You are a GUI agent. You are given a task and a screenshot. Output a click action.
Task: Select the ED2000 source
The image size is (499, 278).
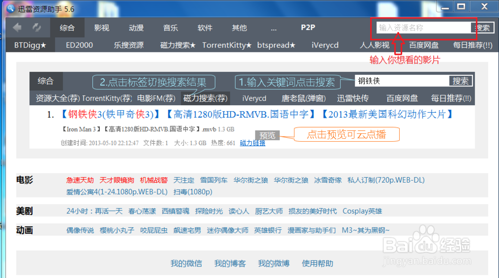79,45
